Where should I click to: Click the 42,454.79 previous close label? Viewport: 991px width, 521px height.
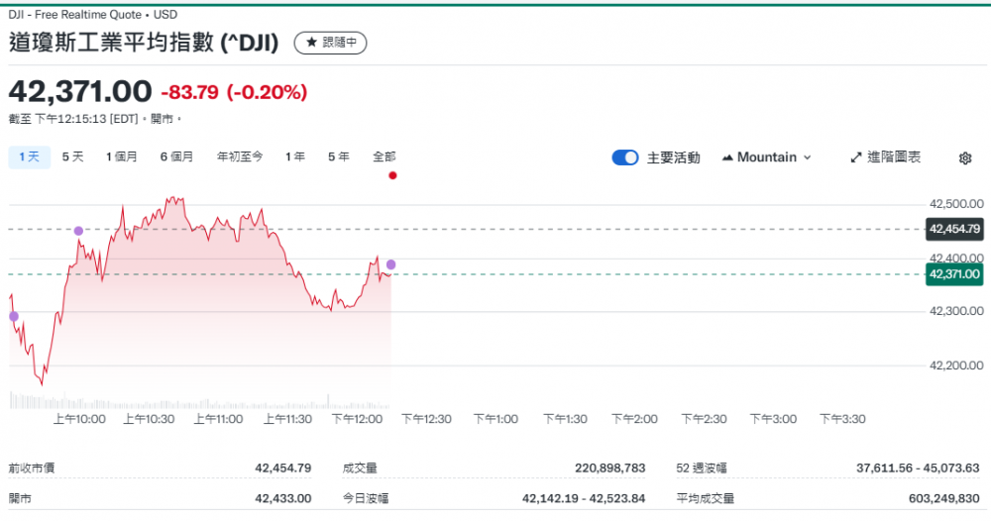click(x=953, y=229)
